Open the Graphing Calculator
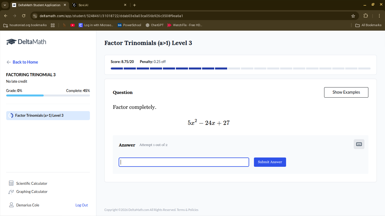Screen dimensions: 385x216 click(32, 192)
